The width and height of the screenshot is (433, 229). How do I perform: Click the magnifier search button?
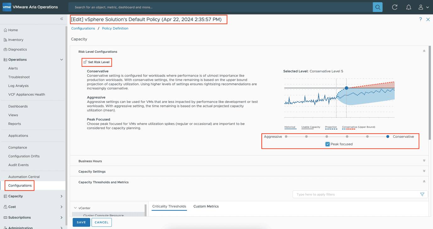[x=377, y=7]
